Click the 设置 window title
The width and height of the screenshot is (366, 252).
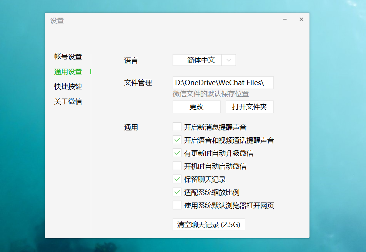pos(57,21)
